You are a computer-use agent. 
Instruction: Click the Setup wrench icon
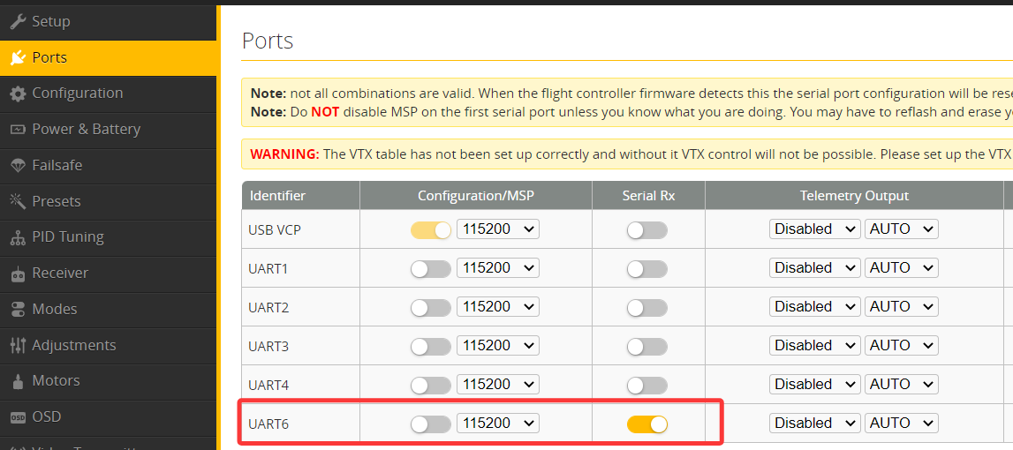[18, 21]
